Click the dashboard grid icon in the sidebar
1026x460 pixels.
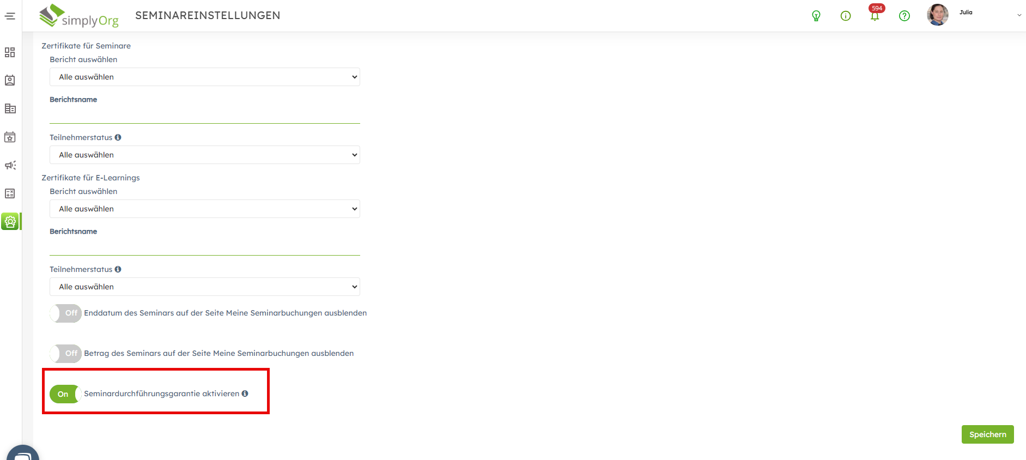10,52
